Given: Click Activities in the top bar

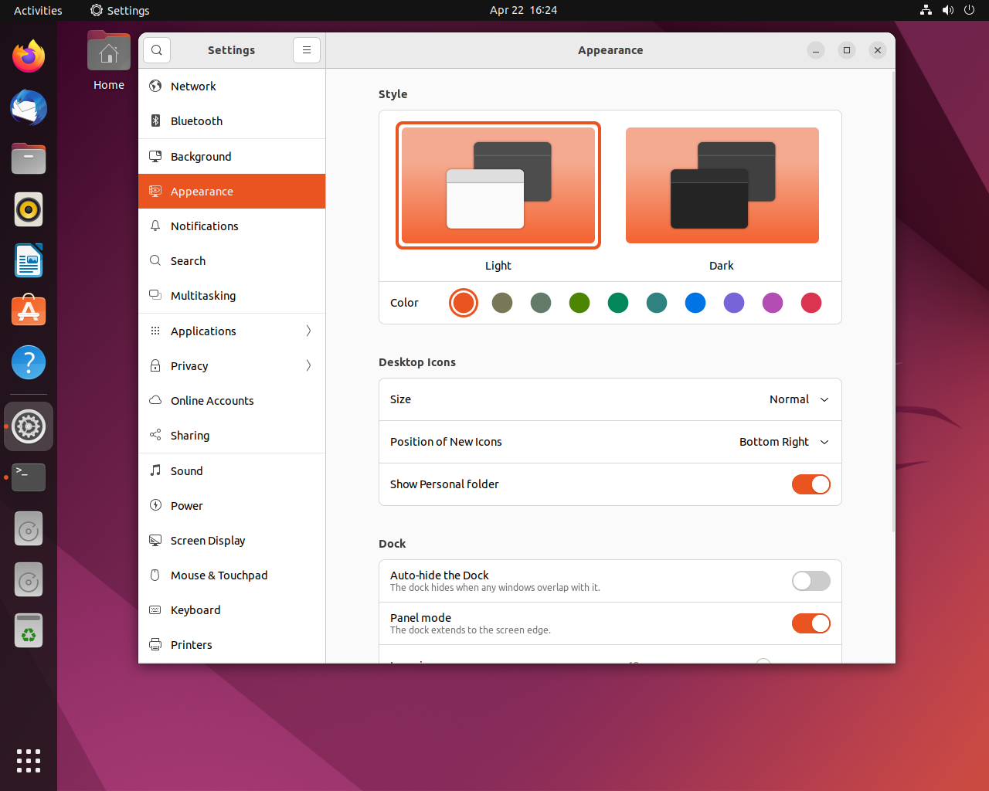Looking at the screenshot, I should coord(38,10).
